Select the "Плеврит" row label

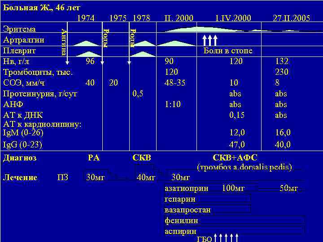(19, 51)
